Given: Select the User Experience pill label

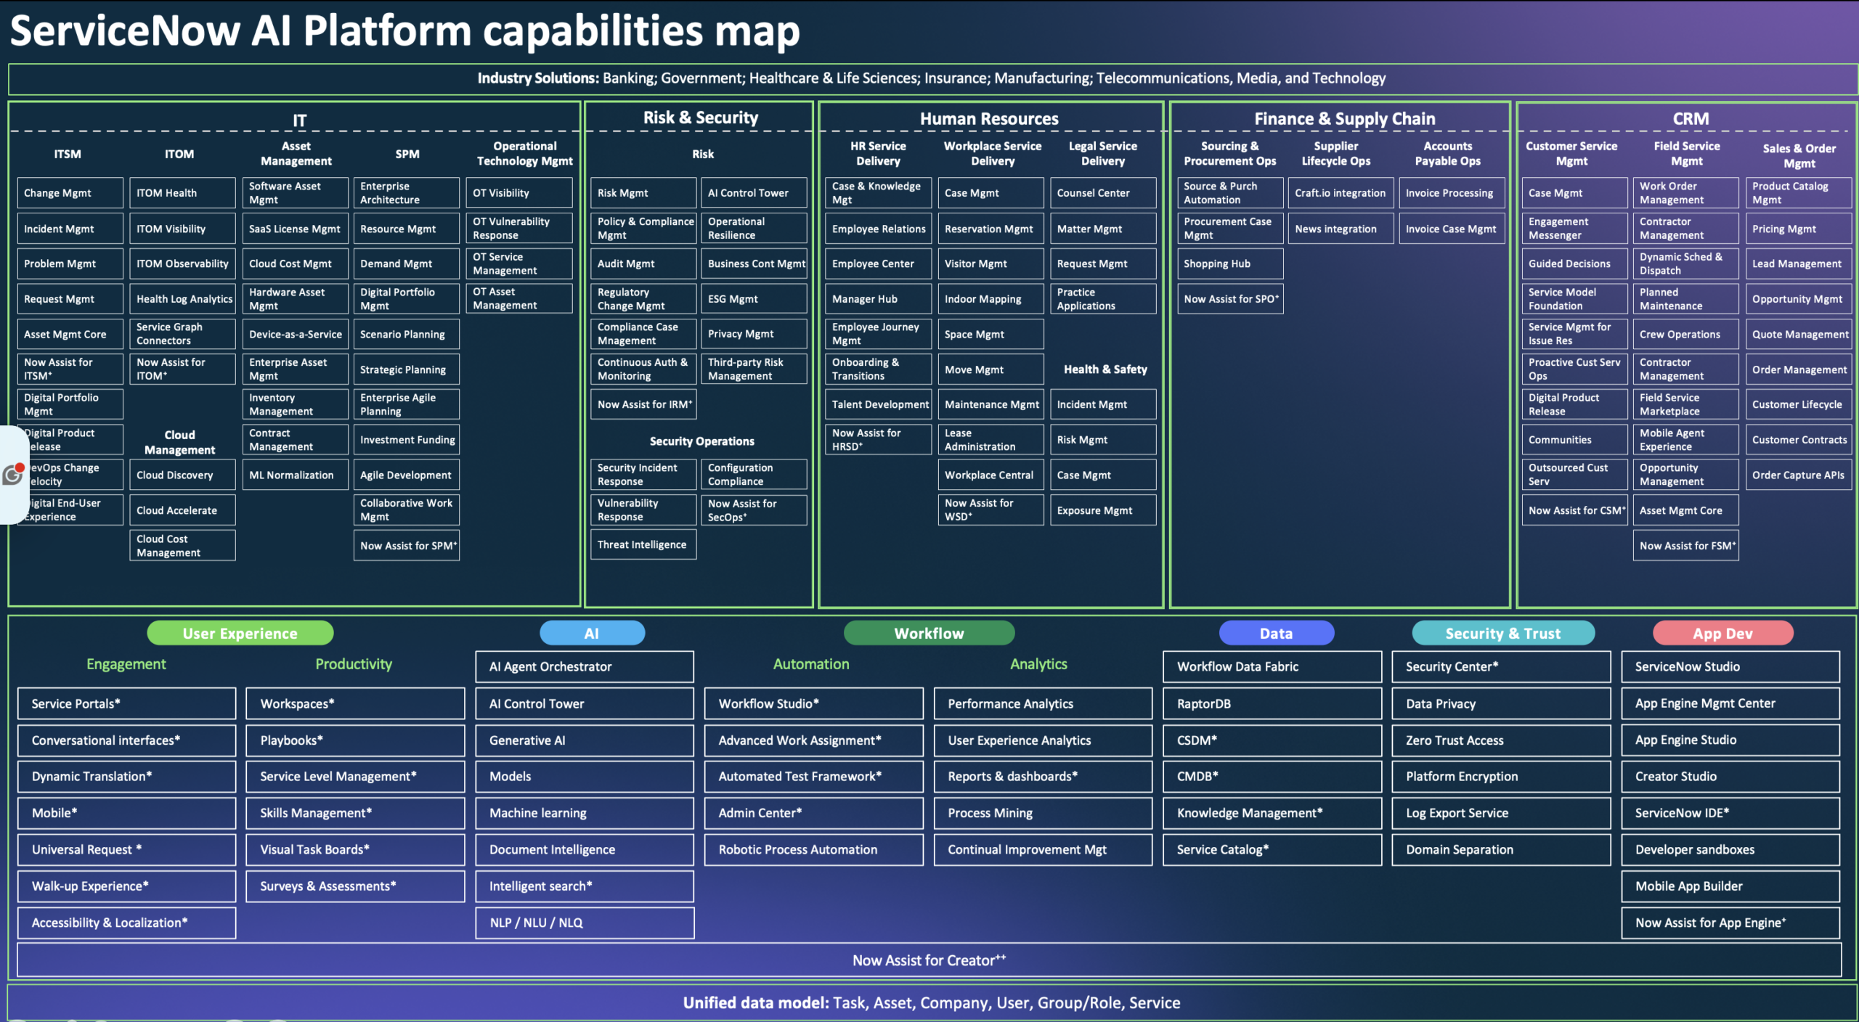Looking at the screenshot, I should tap(240, 633).
